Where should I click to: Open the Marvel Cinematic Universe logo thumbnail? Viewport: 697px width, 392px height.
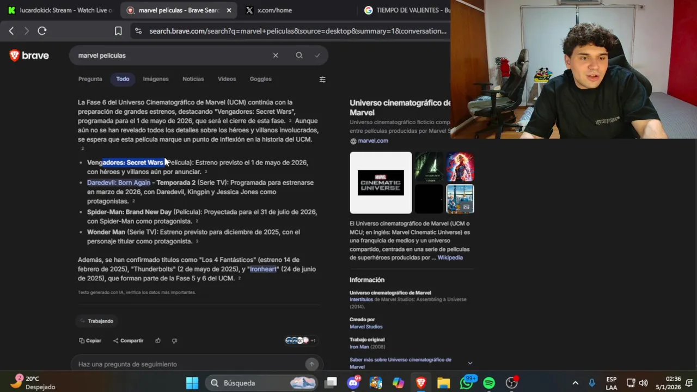pos(381,183)
